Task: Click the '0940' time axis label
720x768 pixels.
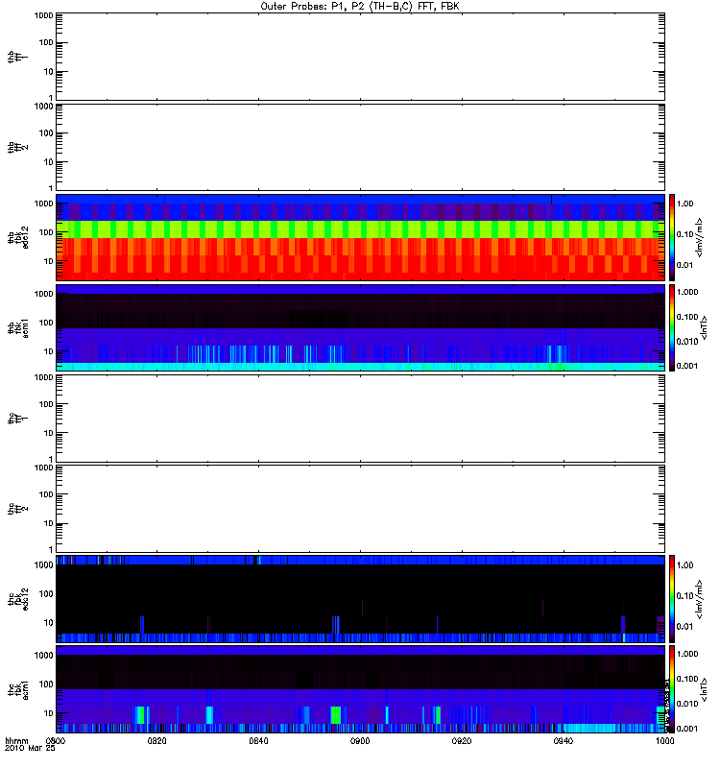Action: [x=564, y=741]
